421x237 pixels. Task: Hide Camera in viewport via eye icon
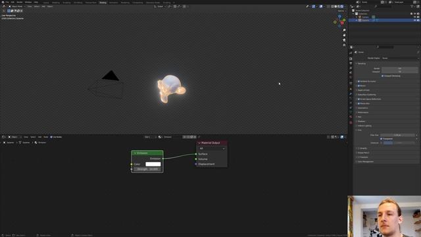click(x=415, y=17)
